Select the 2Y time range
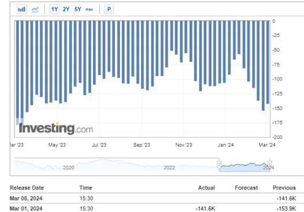Image resolution: width=304 pixels, height=212 pixels. pyautogui.click(x=66, y=9)
